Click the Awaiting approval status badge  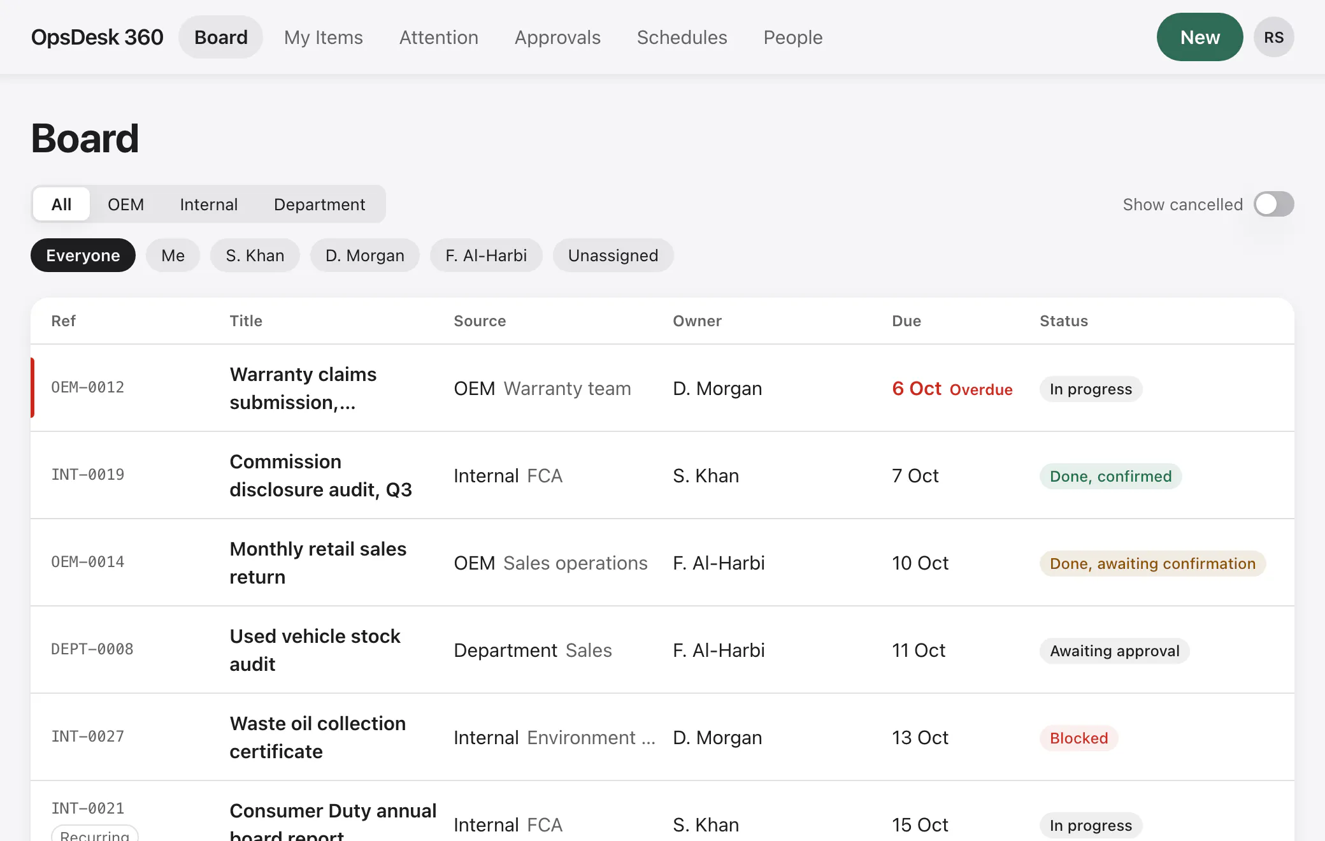[1114, 651]
